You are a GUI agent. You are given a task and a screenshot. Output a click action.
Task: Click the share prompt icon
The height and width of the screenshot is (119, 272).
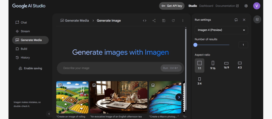tap(154, 20)
